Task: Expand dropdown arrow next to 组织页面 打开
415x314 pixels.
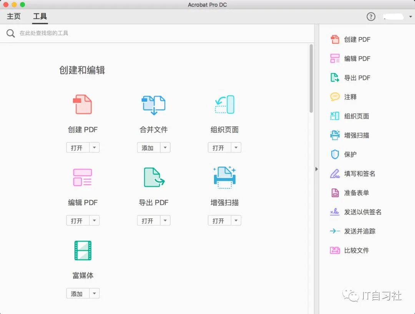Action: click(x=236, y=148)
